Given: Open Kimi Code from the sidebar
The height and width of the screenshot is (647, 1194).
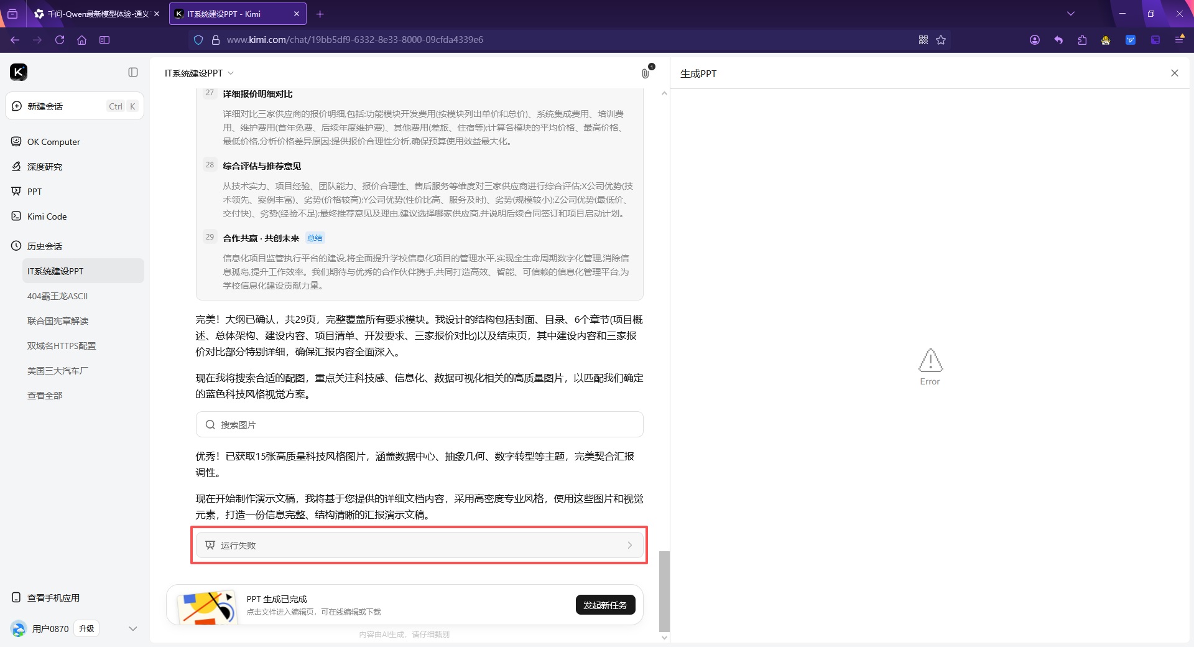Looking at the screenshot, I should point(46,216).
